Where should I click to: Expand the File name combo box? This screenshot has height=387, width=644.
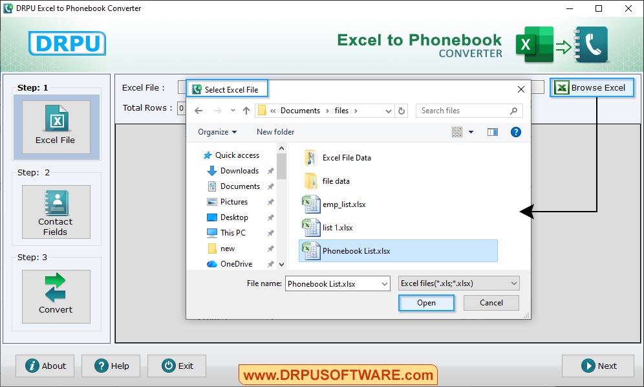click(x=385, y=283)
